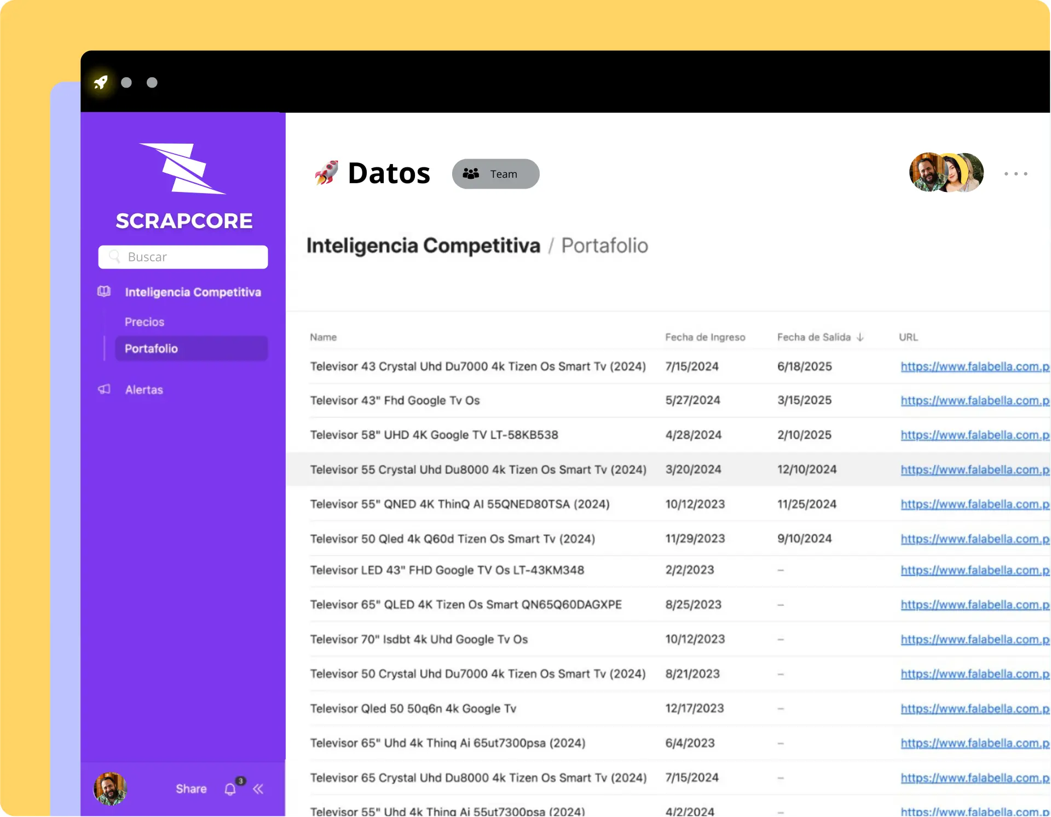Click the Alertas megaphone icon
1051x817 pixels.
[x=104, y=389]
